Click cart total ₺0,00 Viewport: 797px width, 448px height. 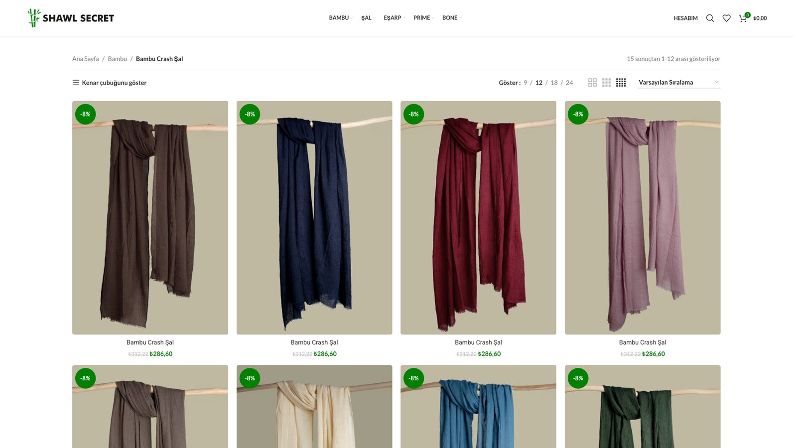[x=760, y=18]
